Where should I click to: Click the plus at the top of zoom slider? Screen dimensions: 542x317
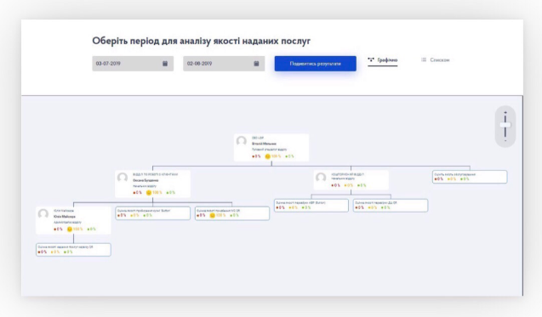[x=505, y=112]
